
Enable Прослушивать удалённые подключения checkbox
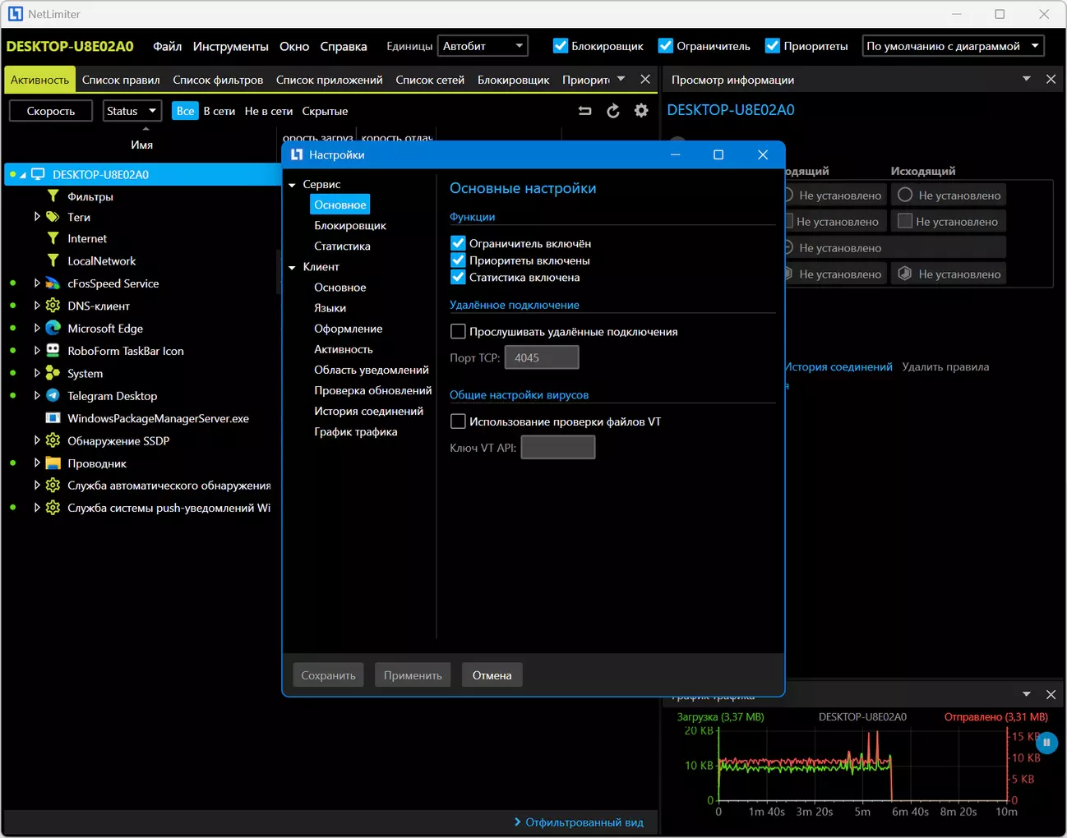pos(459,332)
